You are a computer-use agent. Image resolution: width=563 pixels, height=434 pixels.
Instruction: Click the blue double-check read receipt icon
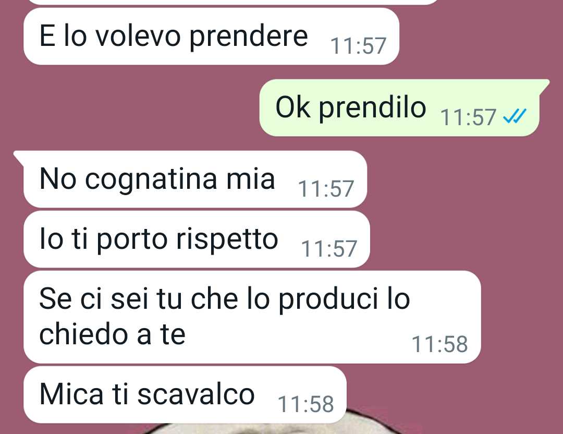coord(515,116)
